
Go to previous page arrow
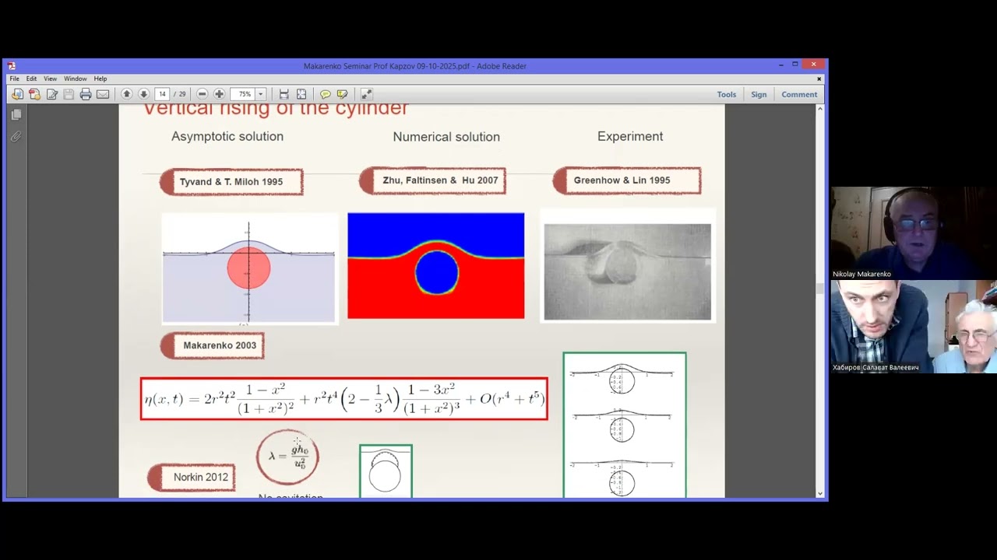pos(126,94)
